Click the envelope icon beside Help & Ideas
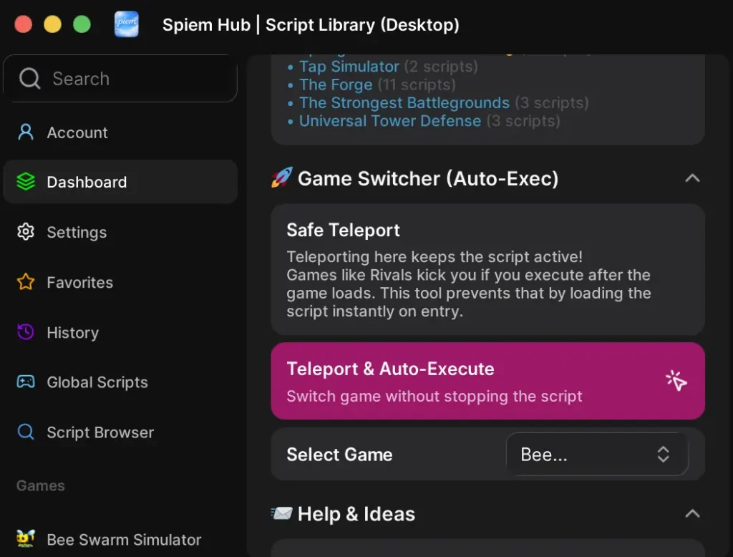 pyautogui.click(x=281, y=513)
